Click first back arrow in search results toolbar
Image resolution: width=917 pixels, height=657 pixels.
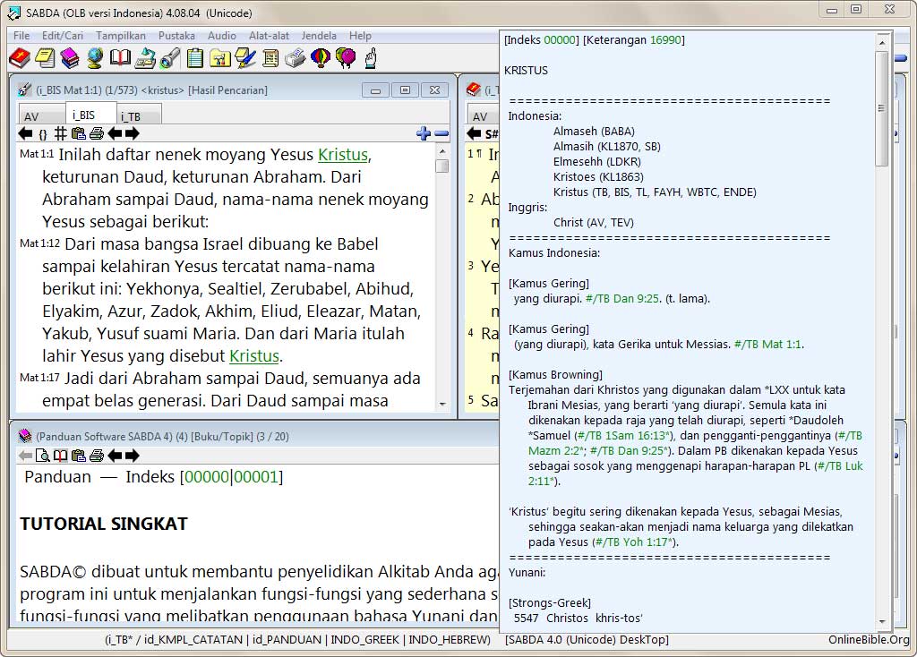point(25,134)
